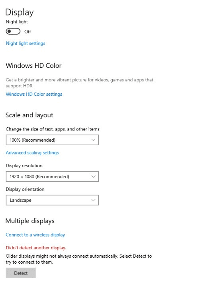Open Night light settings link

pos(25,43)
